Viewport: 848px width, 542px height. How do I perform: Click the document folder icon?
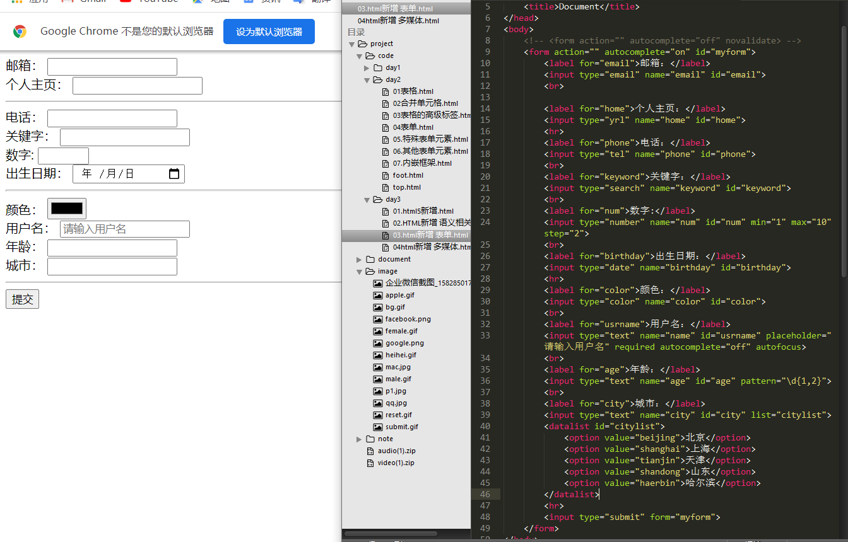point(370,260)
